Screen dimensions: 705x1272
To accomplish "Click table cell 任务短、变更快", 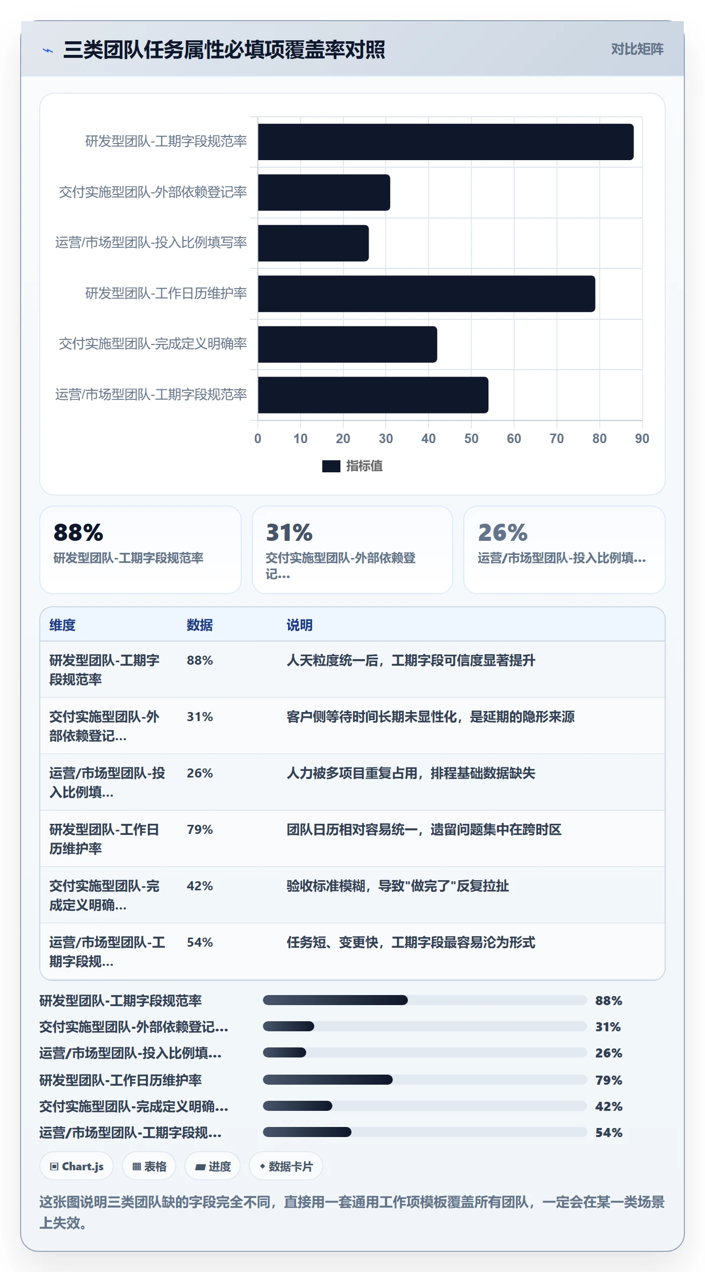I will click(x=411, y=942).
